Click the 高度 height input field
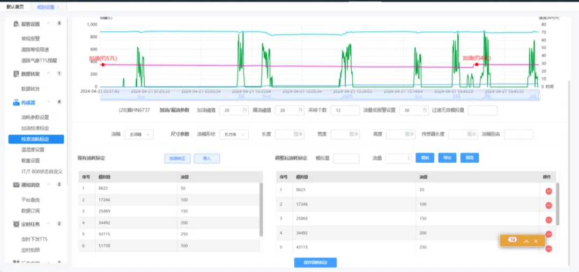The height and width of the screenshot is (272, 579). 401,135
